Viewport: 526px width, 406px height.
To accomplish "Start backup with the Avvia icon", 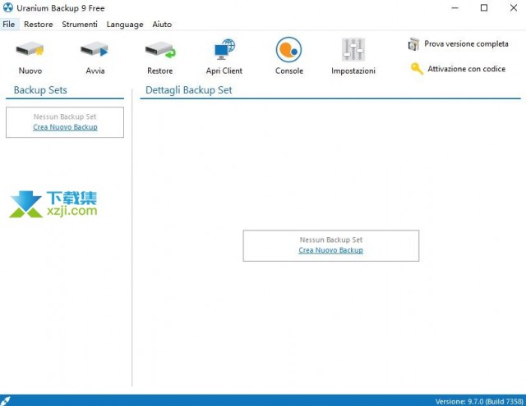I will click(x=95, y=49).
